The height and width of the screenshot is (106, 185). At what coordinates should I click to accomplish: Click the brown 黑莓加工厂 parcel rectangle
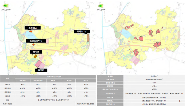coord(88,38)
